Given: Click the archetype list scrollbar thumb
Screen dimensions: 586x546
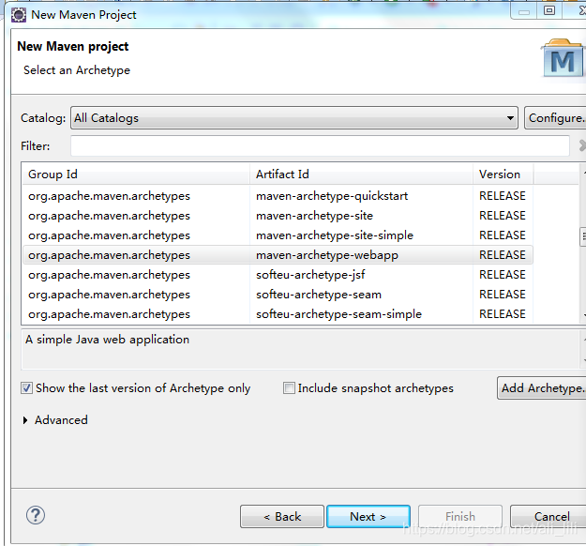Looking at the screenshot, I should tap(583, 236).
